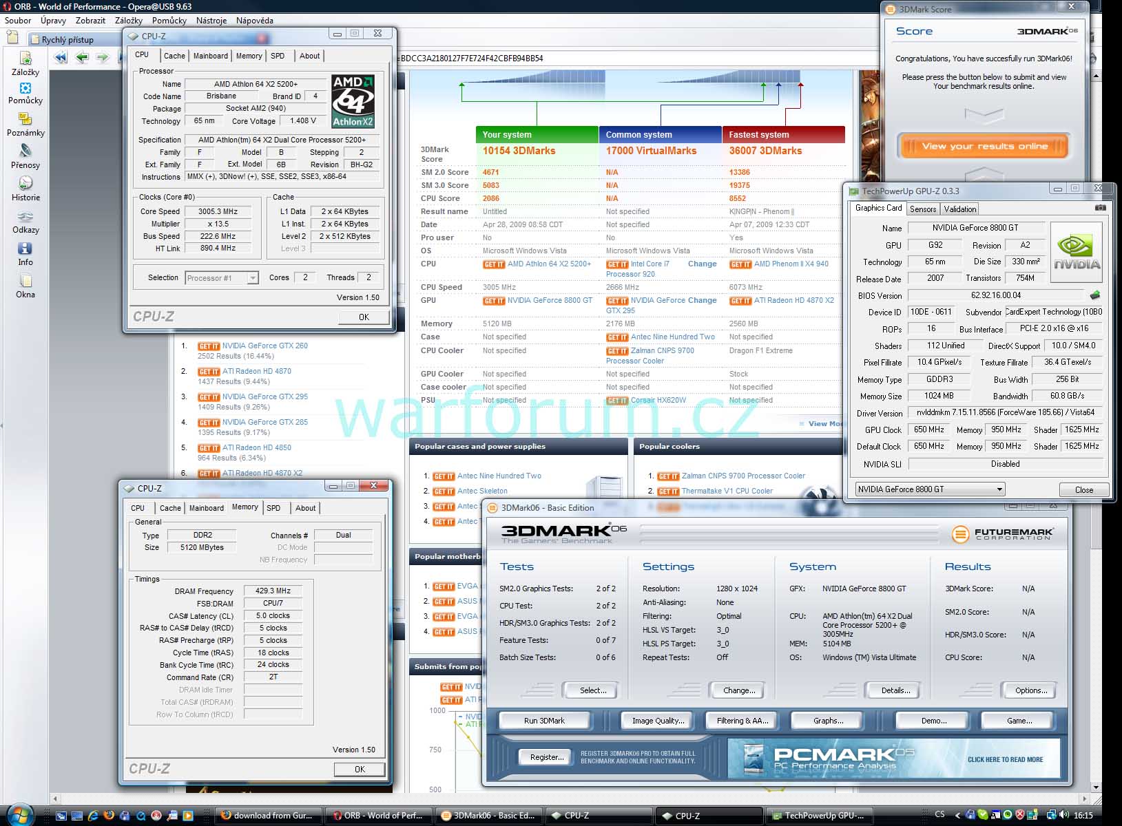Click Opera rewind navigation arrow
The image size is (1122, 826).
pyautogui.click(x=61, y=57)
